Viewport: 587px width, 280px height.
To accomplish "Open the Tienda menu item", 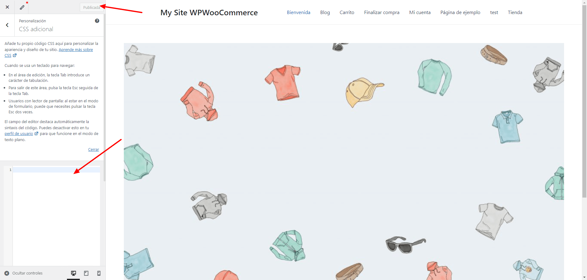I will click(x=515, y=13).
